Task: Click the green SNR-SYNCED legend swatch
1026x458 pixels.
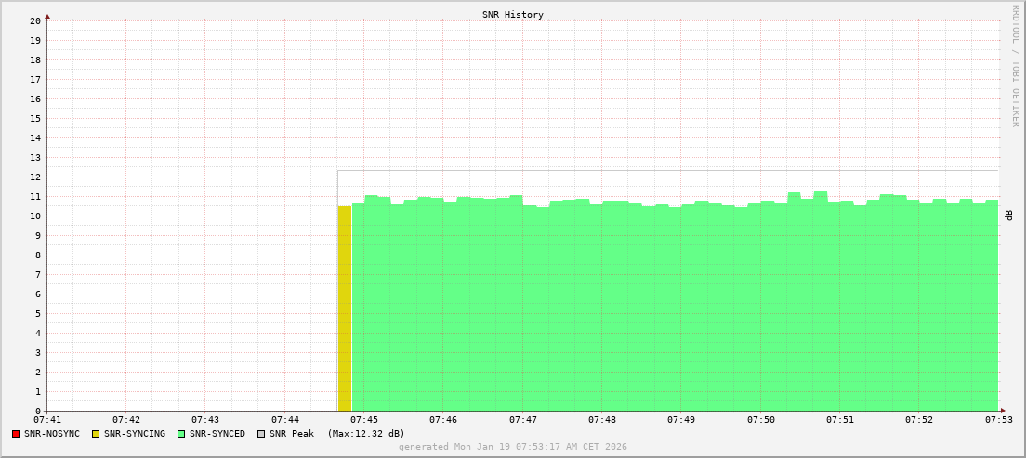Action: pyautogui.click(x=181, y=434)
